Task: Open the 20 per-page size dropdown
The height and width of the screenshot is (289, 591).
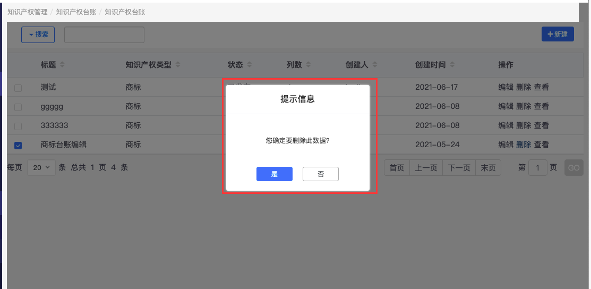Action: (x=41, y=168)
